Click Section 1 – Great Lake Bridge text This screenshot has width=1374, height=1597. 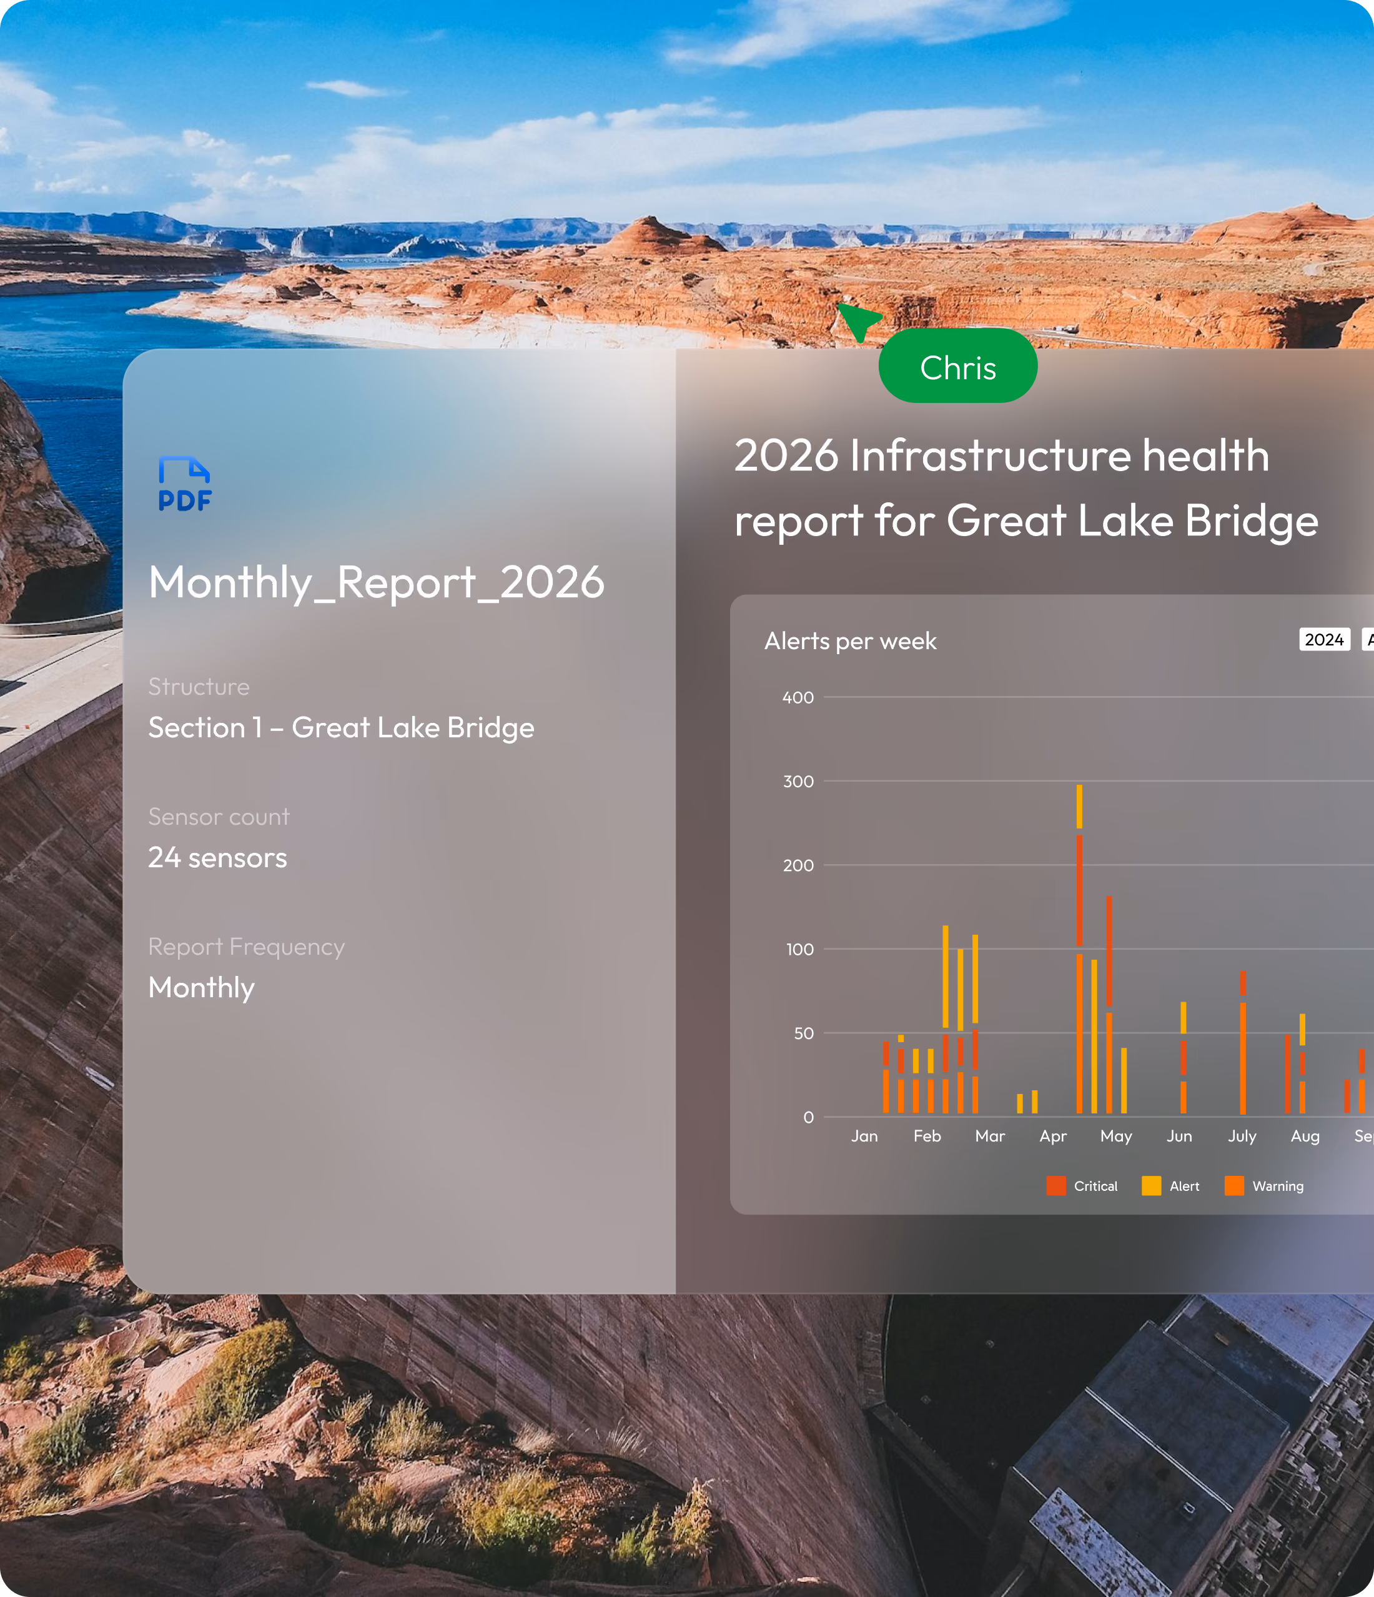[x=340, y=728]
